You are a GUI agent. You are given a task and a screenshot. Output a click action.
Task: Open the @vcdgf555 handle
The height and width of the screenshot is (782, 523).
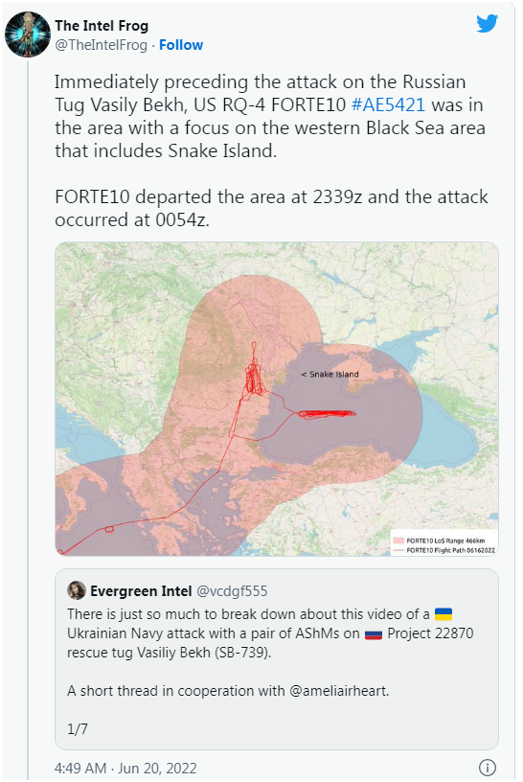232,591
